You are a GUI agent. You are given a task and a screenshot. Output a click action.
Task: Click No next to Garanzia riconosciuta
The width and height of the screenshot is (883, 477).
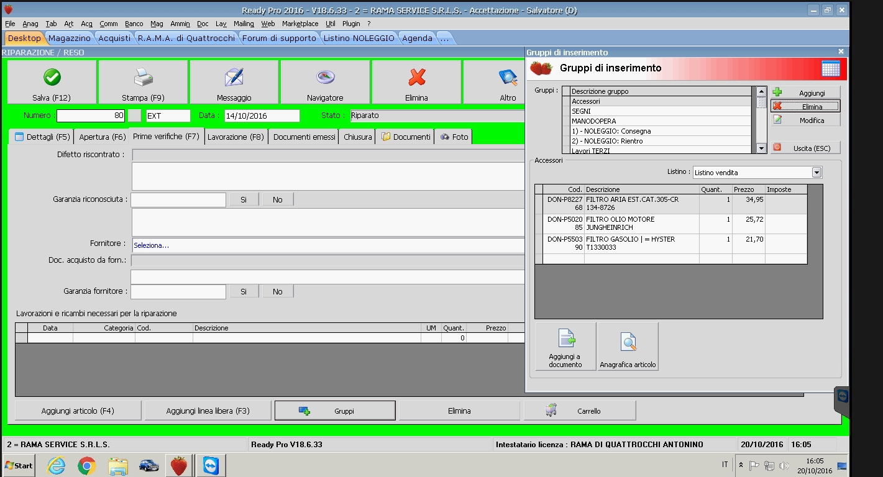pos(277,199)
